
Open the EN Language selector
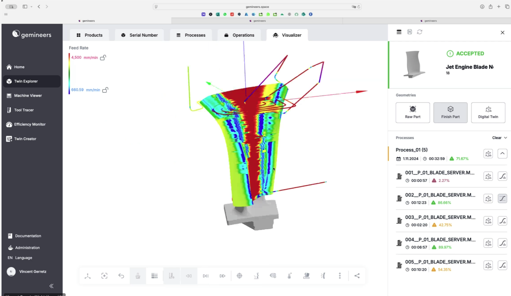click(20, 258)
